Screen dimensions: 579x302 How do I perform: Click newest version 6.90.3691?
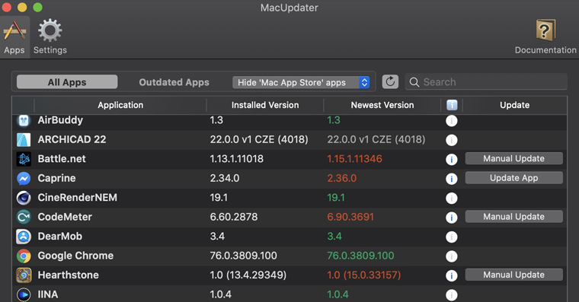coord(350,217)
